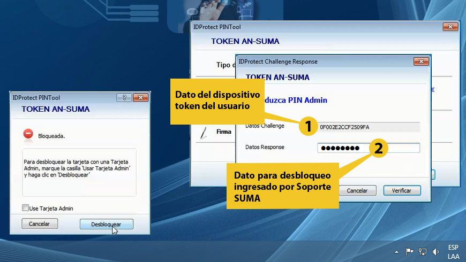This screenshot has width=466, height=262.
Task: Click the Firma pen icon
Action: (204, 133)
